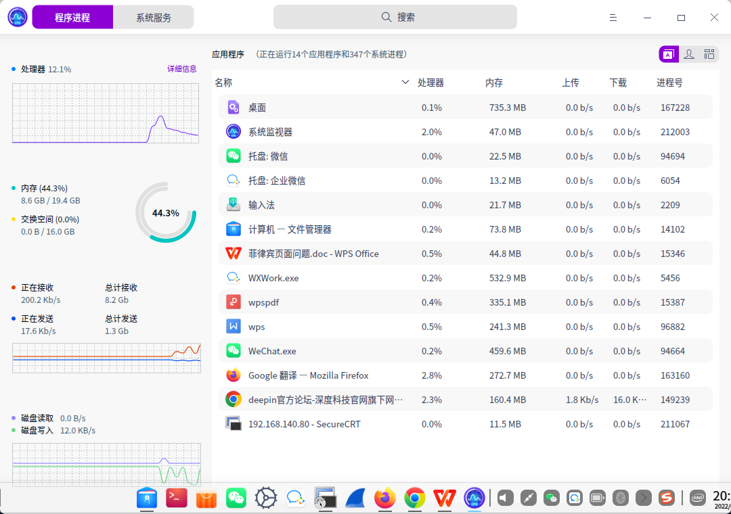This screenshot has width=731, height=514.
Task: Select the wps process icon
Action: tap(234, 326)
